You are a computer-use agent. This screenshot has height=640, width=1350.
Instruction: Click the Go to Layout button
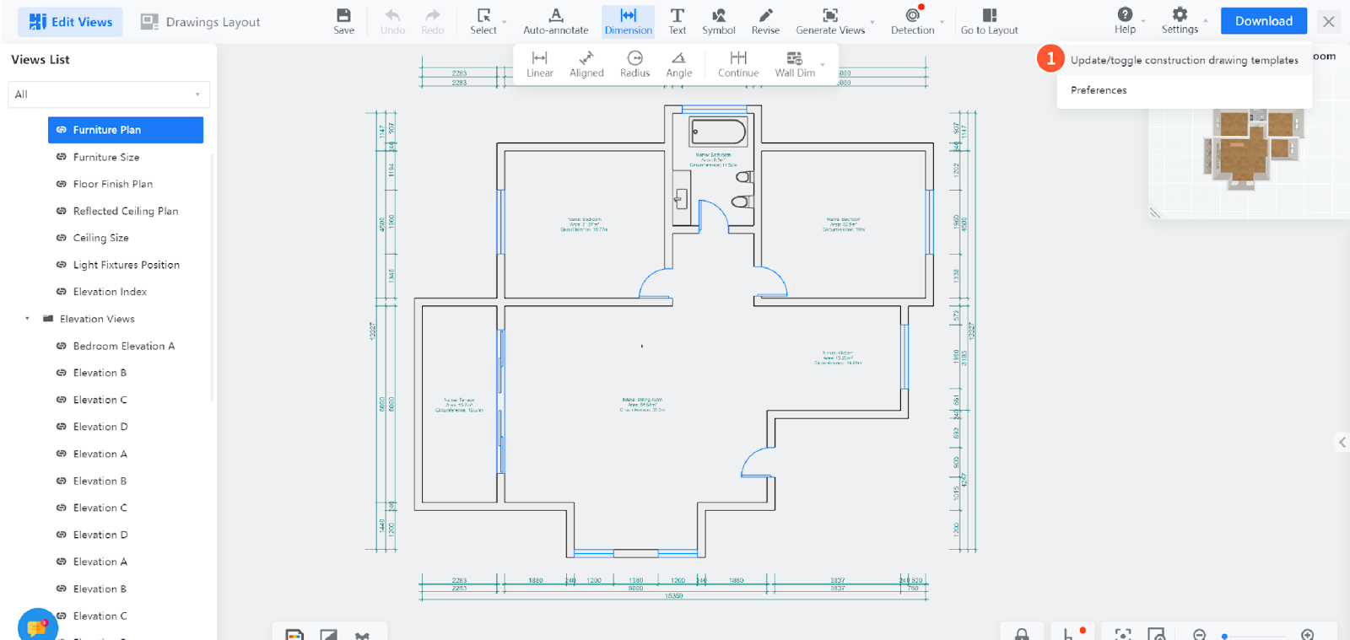point(989,21)
